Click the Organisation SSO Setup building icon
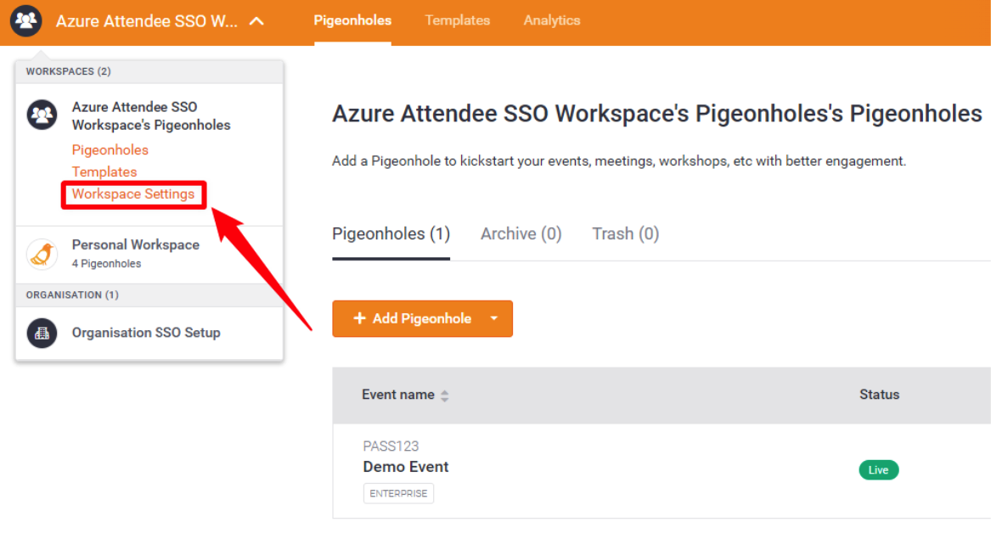The image size is (991, 539). click(42, 333)
